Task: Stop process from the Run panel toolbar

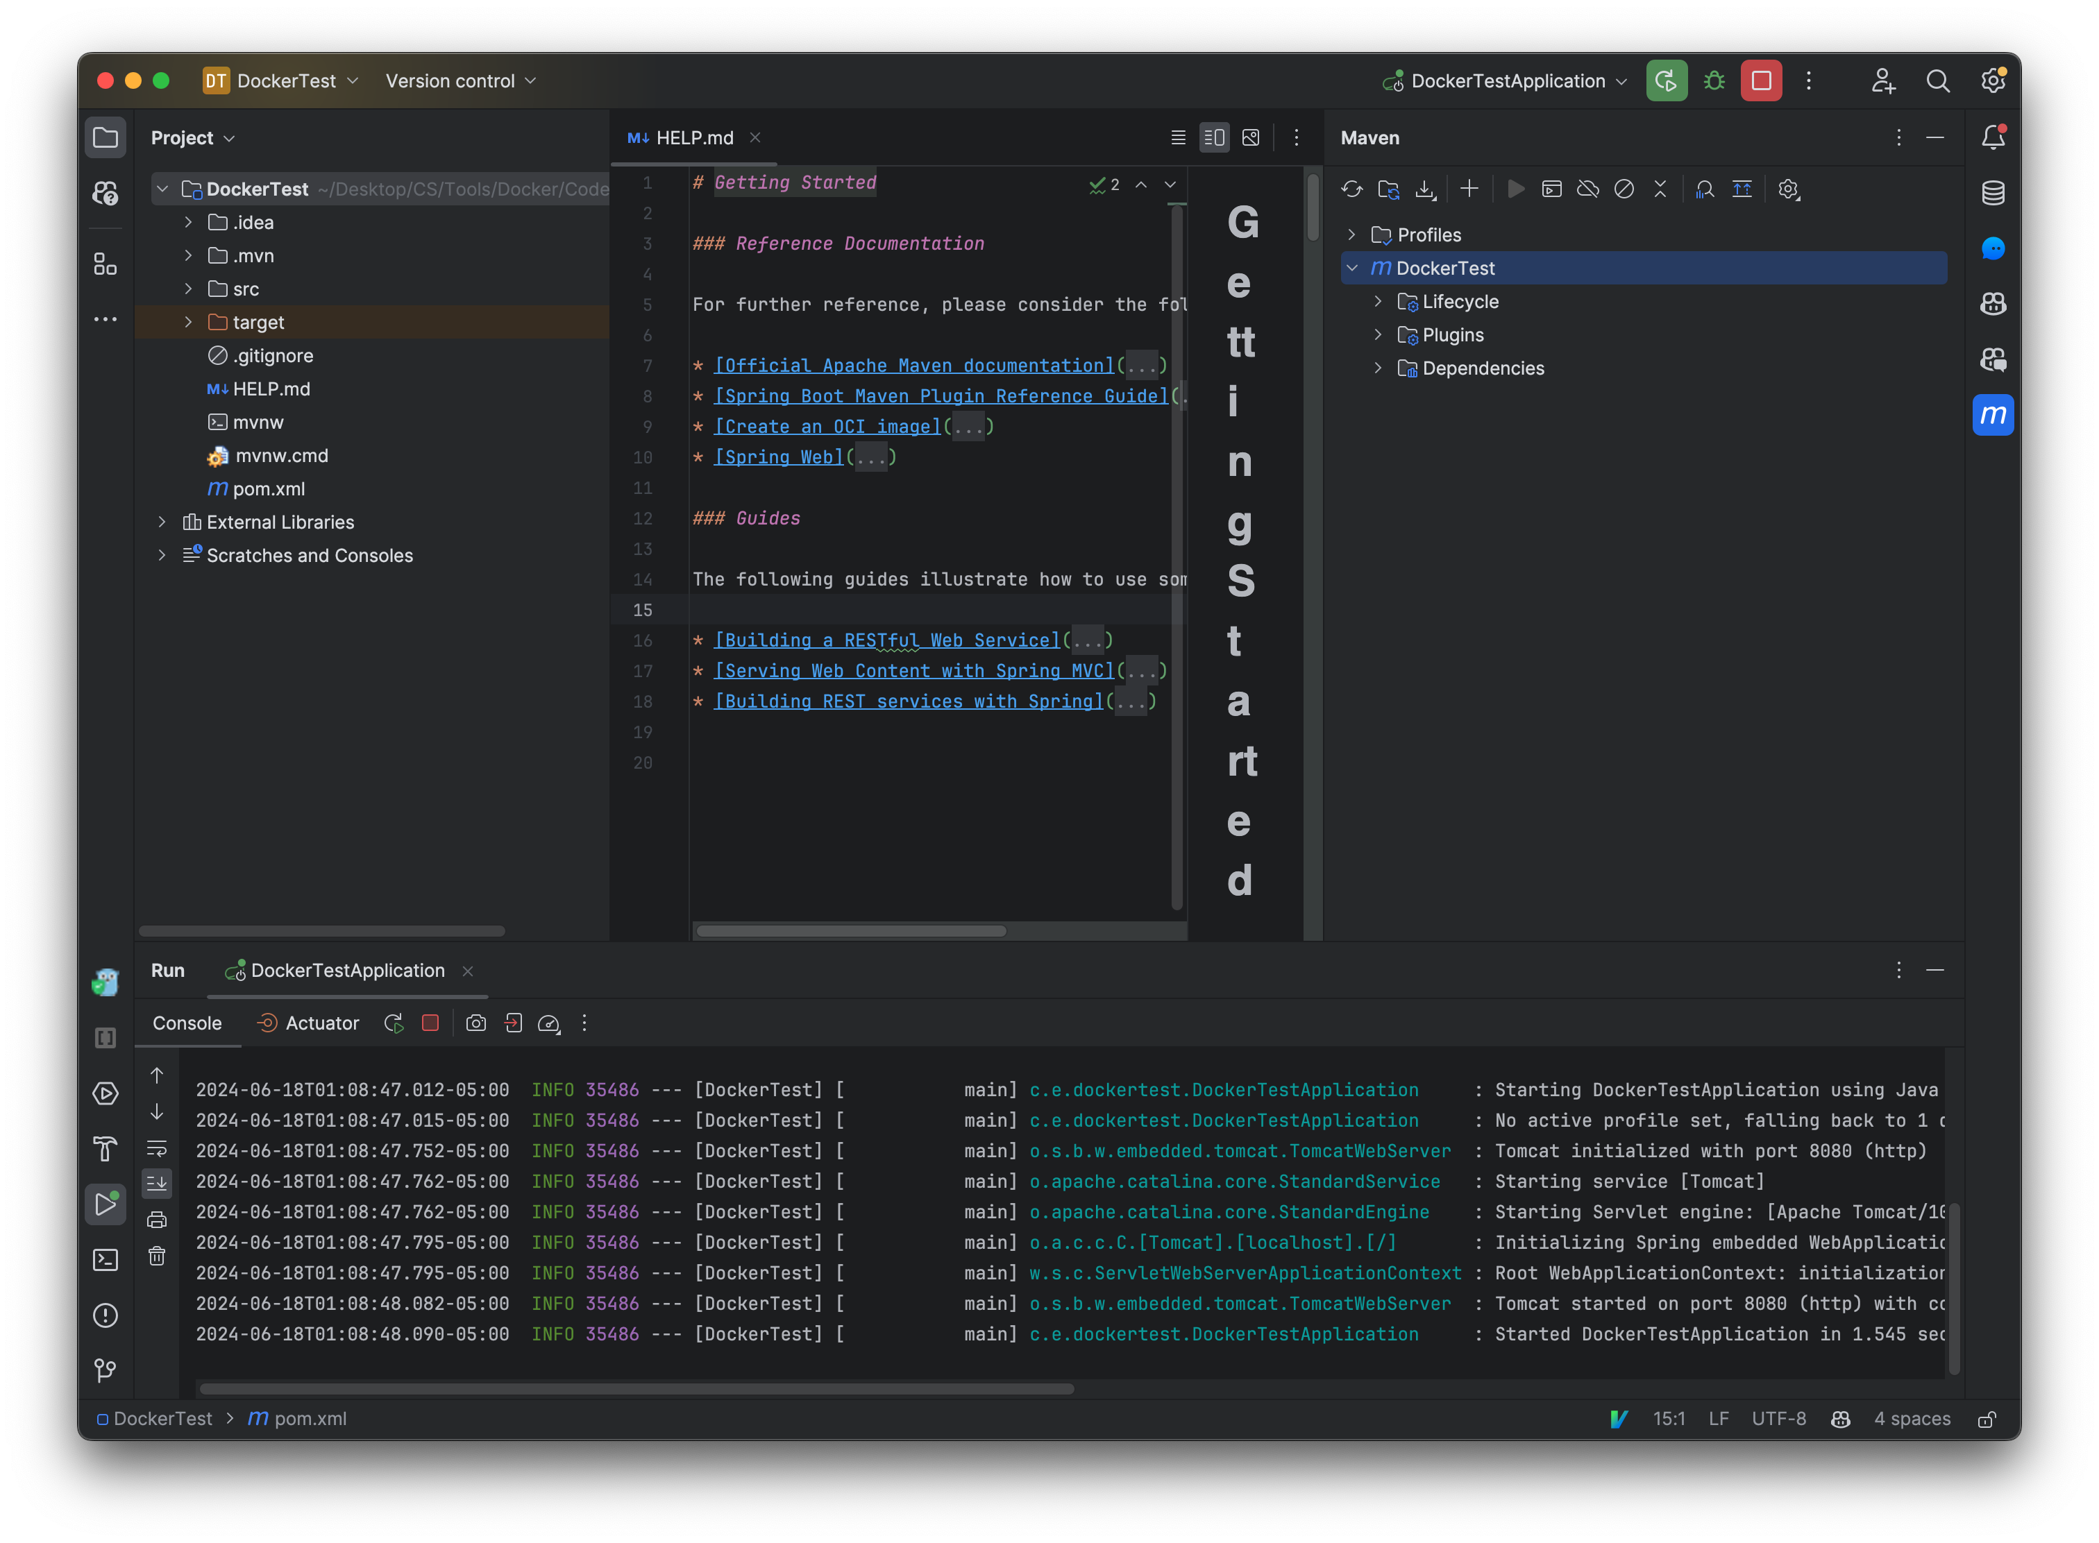Action: coord(430,1023)
